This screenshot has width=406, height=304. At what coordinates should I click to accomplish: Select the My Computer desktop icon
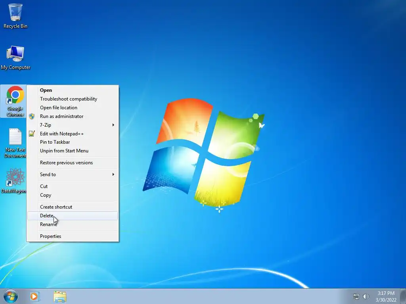point(15,57)
